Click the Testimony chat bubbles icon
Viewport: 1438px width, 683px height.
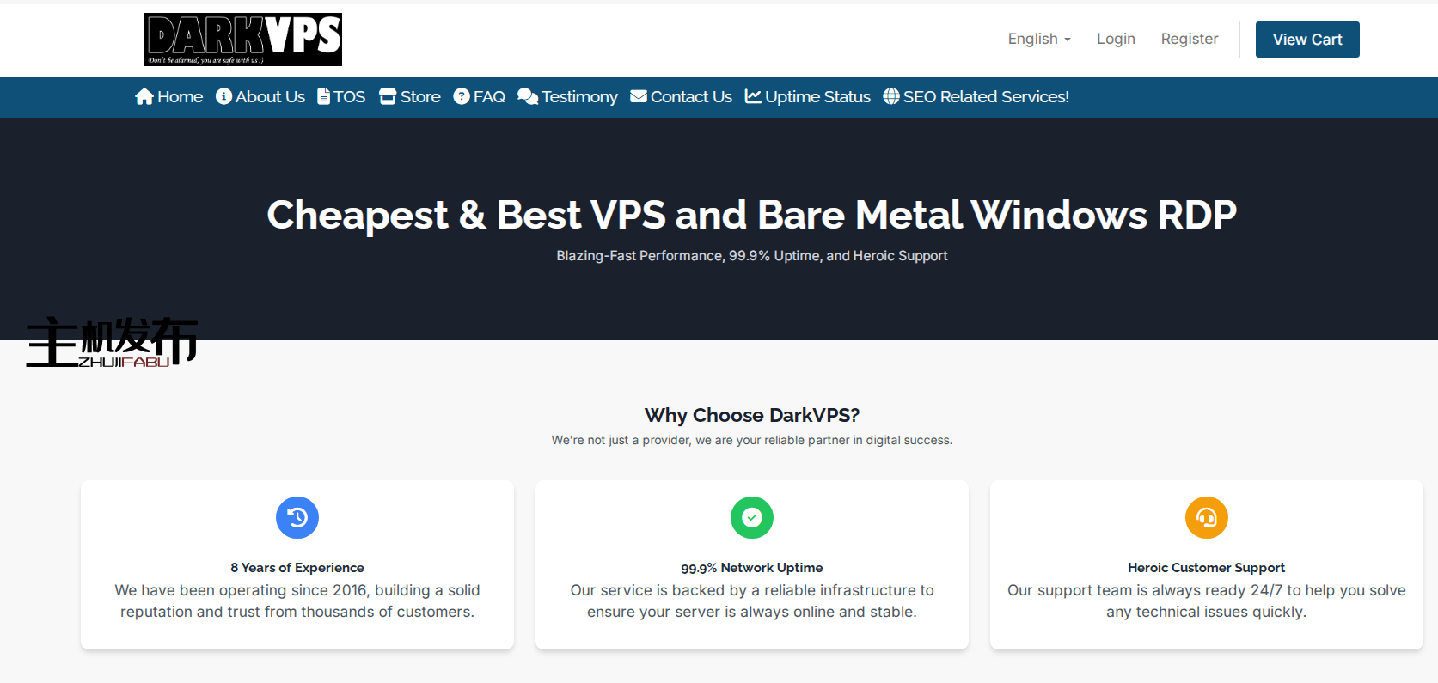tap(527, 97)
